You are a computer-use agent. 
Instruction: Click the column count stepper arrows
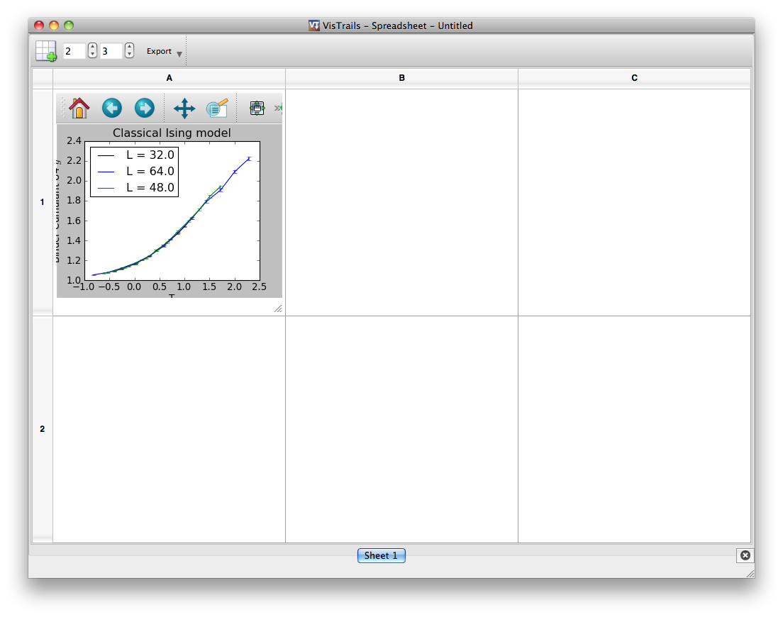(129, 51)
